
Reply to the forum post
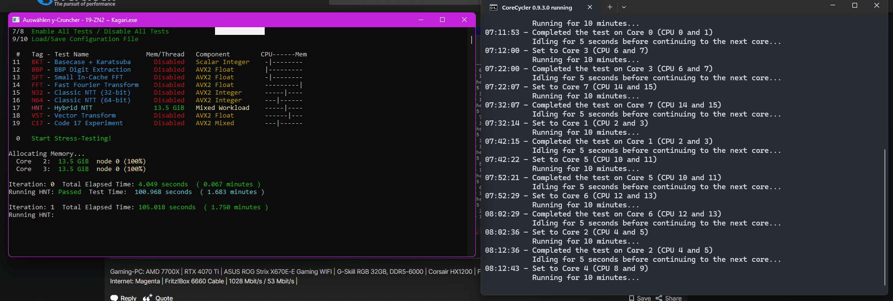(124, 298)
